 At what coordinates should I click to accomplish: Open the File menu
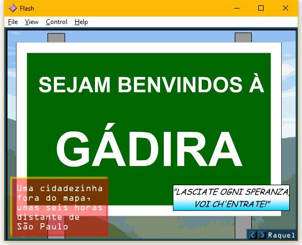[x=13, y=22]
